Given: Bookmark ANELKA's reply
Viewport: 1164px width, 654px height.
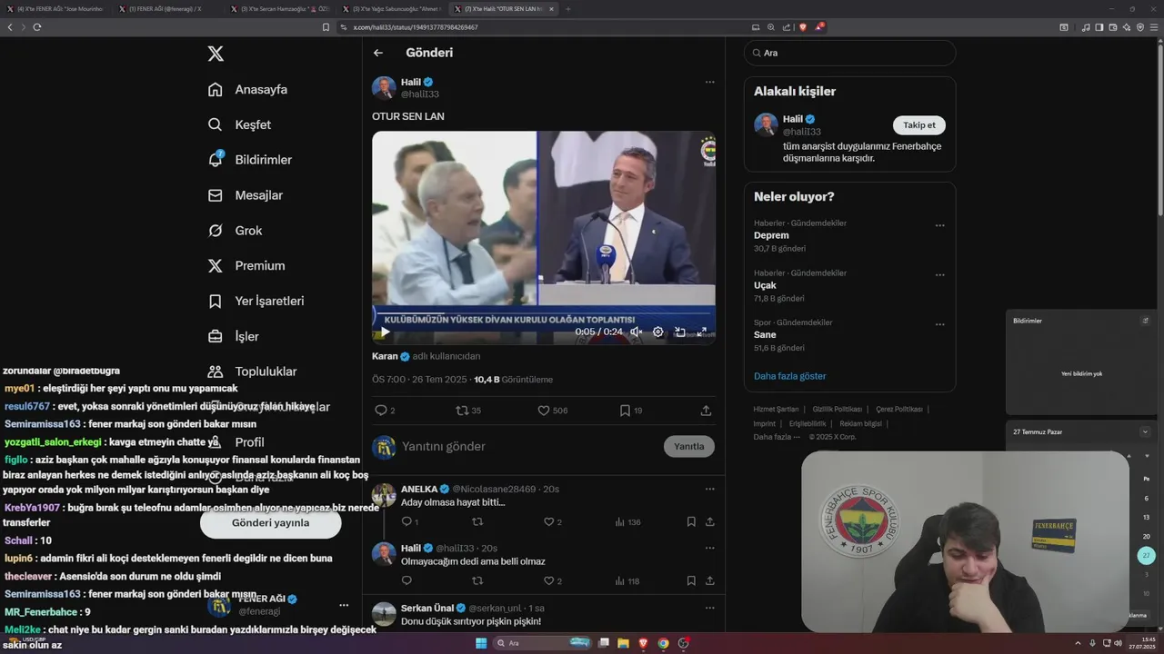Looking at the screenshot, I should (x=691, y=521).
